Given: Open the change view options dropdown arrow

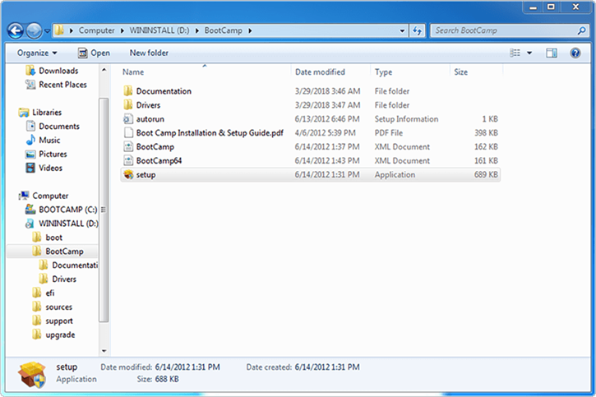Looking at the screenshot, I should tap(529, 53).
